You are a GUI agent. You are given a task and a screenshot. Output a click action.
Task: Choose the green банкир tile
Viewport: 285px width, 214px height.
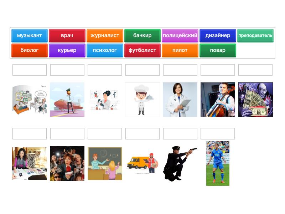coord(142,36)
